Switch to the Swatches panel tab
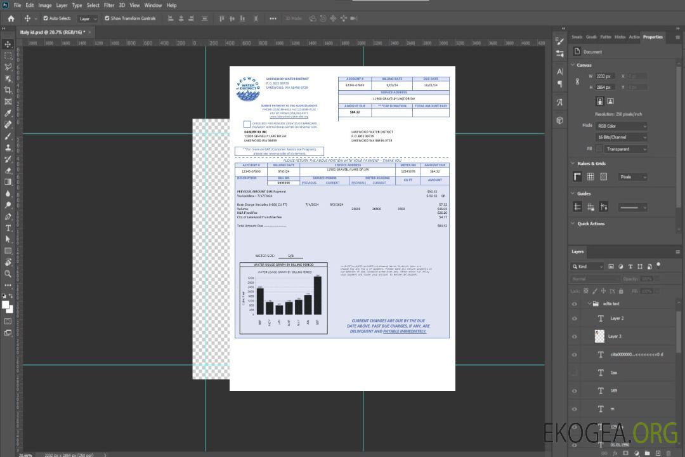The width and height of the screenshot is (685, 457). [x=577, y=37]
